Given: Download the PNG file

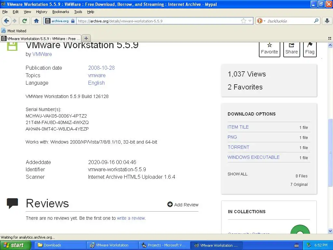Looking at the screenshot, I should [232, 137].
